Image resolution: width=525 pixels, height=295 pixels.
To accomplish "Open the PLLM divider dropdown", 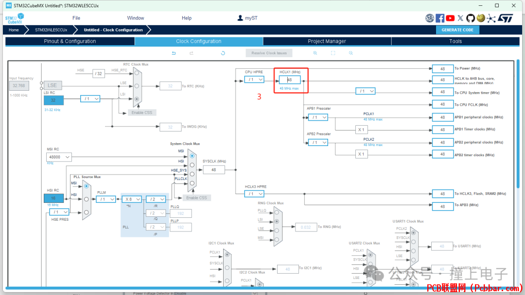I will [x=106, y=199].
